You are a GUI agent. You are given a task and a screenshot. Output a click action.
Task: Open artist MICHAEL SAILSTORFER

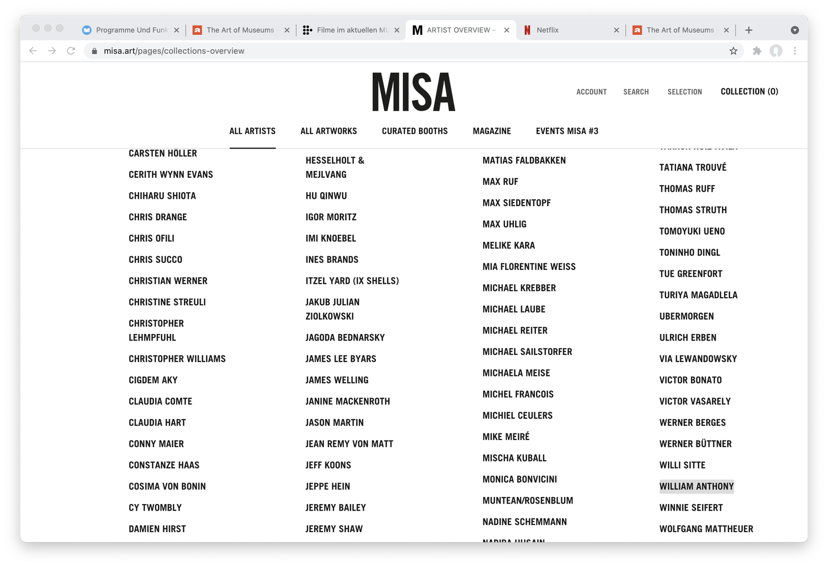(x=527, y=352)
